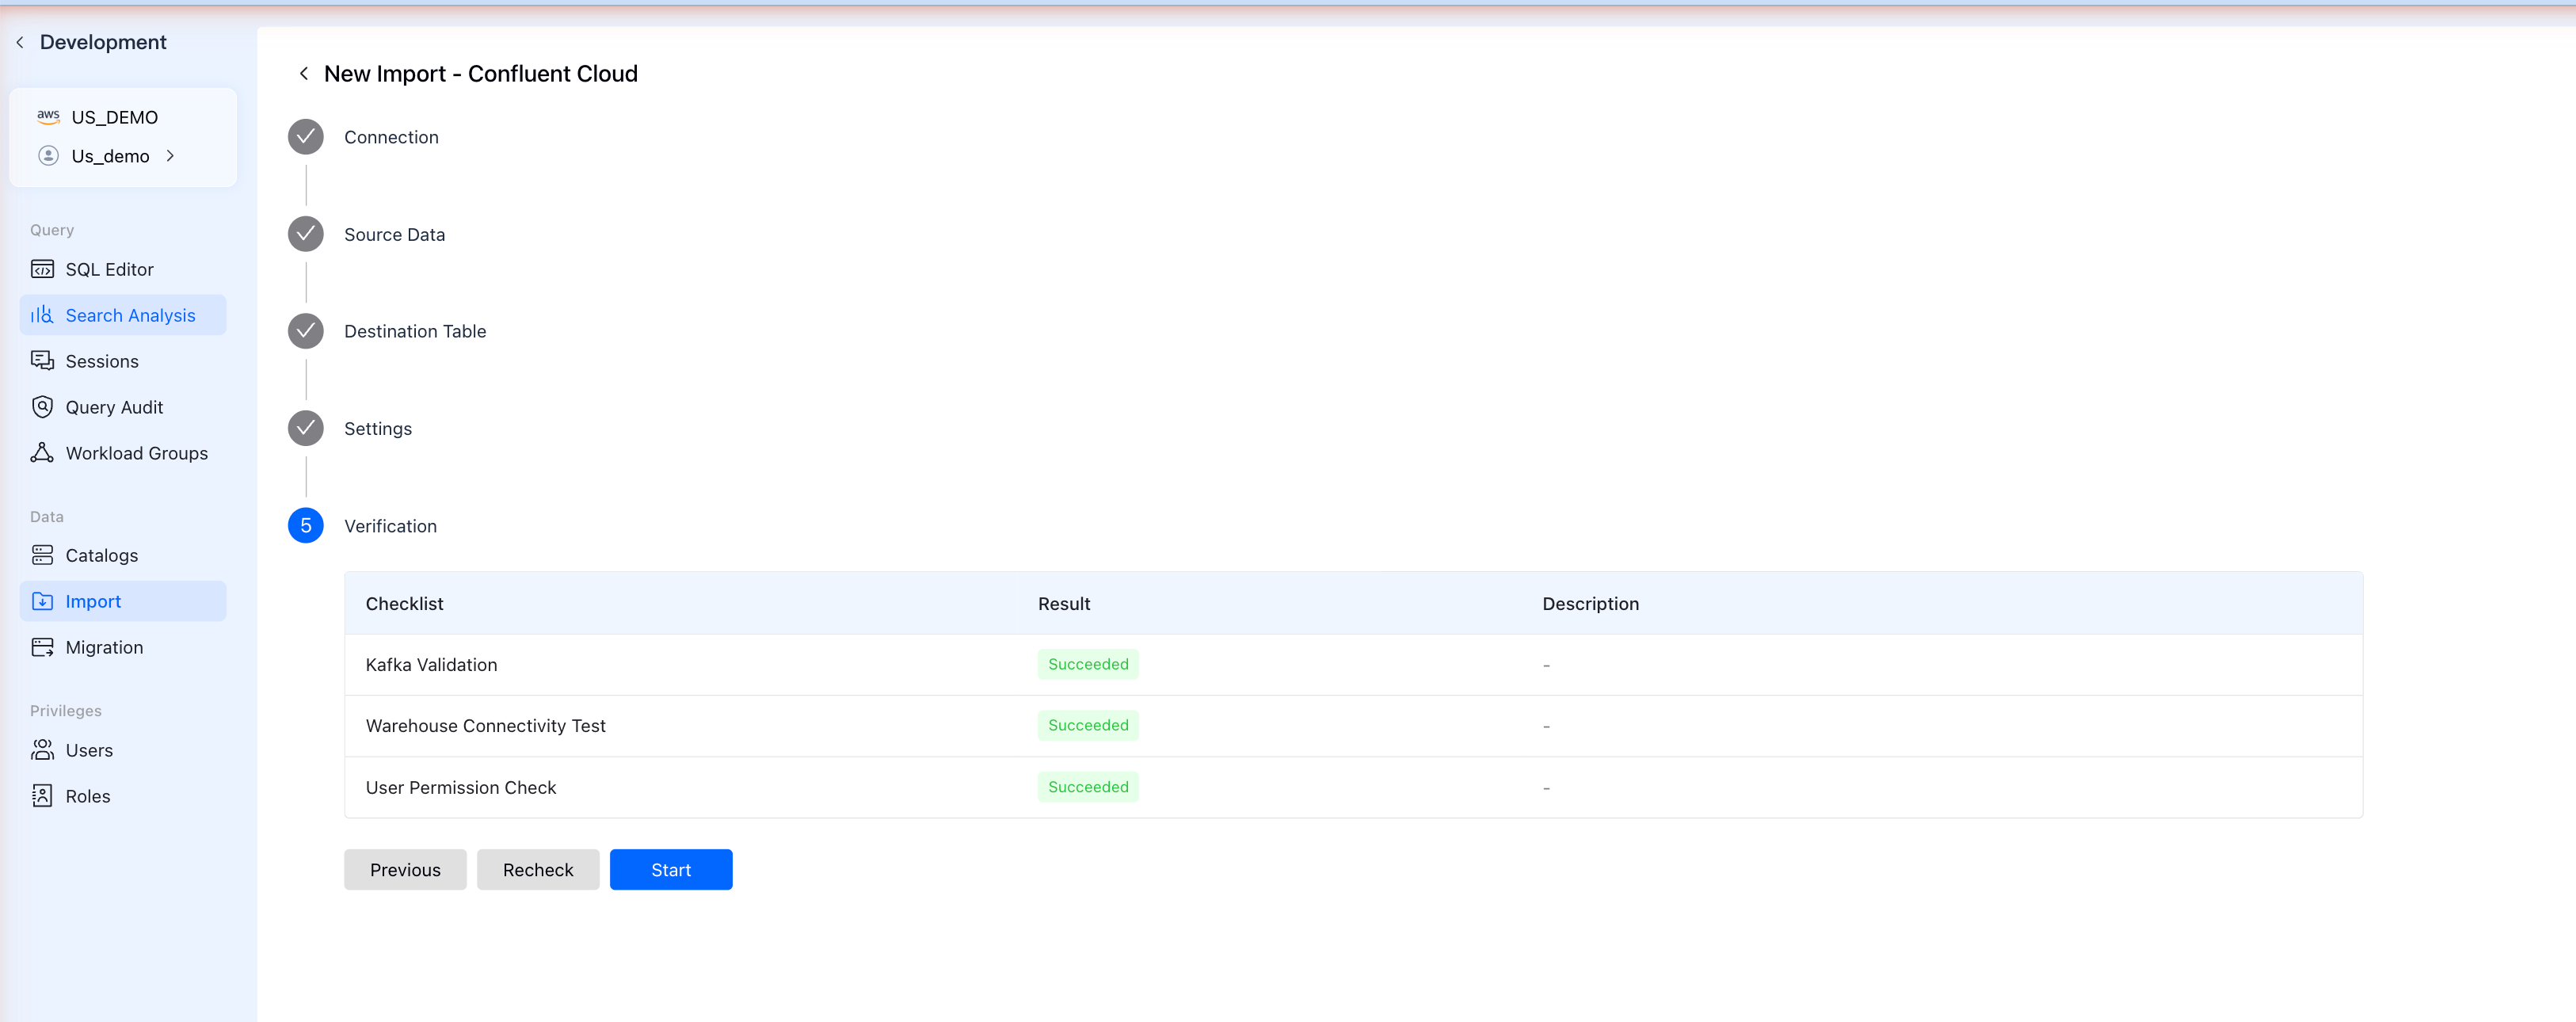Jump to the Connection step checkmark

pyautogui.click(x=306, y=137)
